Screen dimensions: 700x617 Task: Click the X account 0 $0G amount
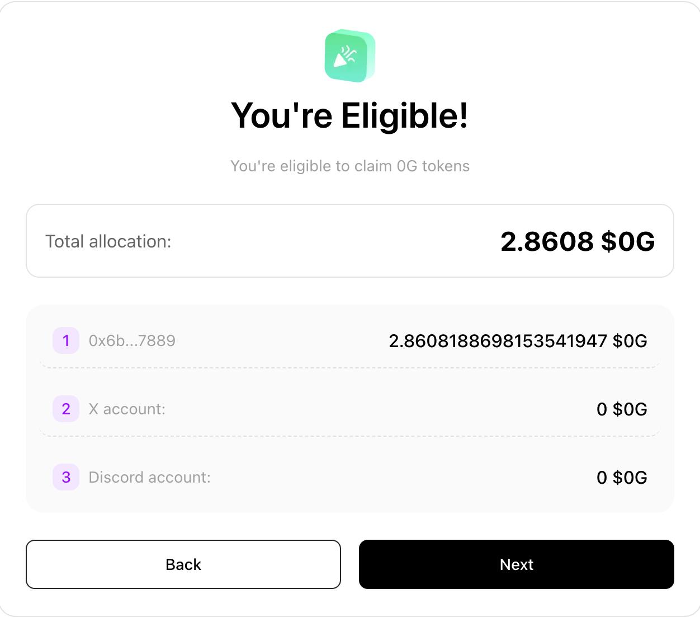pyautogui.click(x=622, y=409)
